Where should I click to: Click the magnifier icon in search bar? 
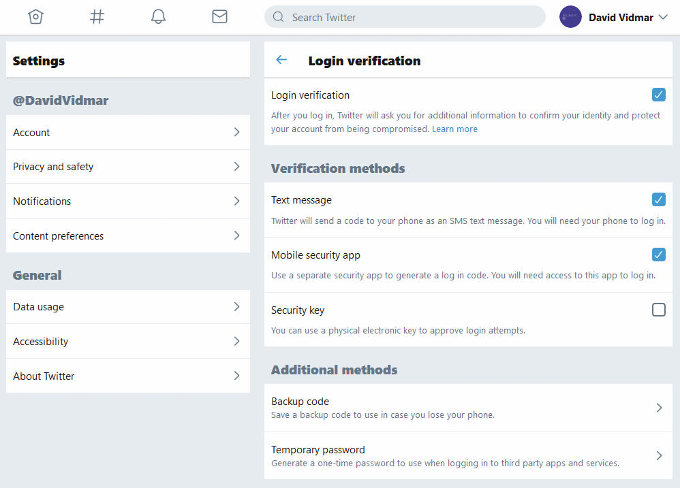point(278,17)
